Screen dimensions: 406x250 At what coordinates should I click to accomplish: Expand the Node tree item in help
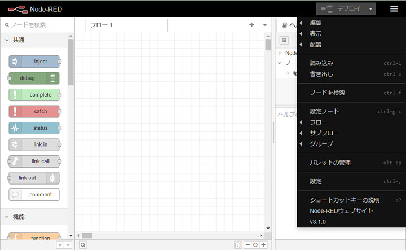[x=280, y=53]
